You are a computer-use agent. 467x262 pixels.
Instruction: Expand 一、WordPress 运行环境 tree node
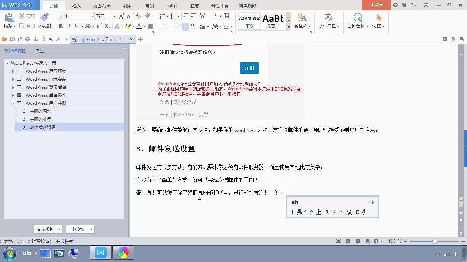pos(13,71)
